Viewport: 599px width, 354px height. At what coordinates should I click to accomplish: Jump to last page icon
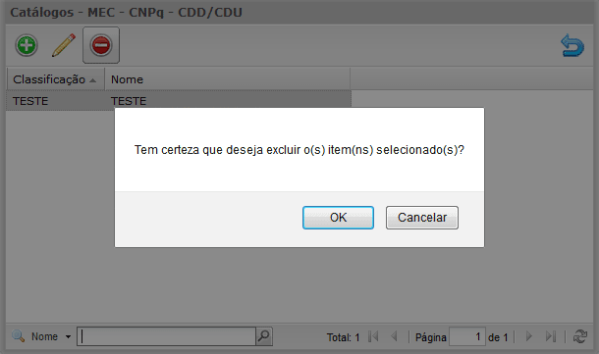[551, 336]
